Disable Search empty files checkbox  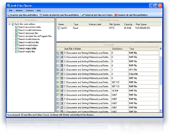17,52
